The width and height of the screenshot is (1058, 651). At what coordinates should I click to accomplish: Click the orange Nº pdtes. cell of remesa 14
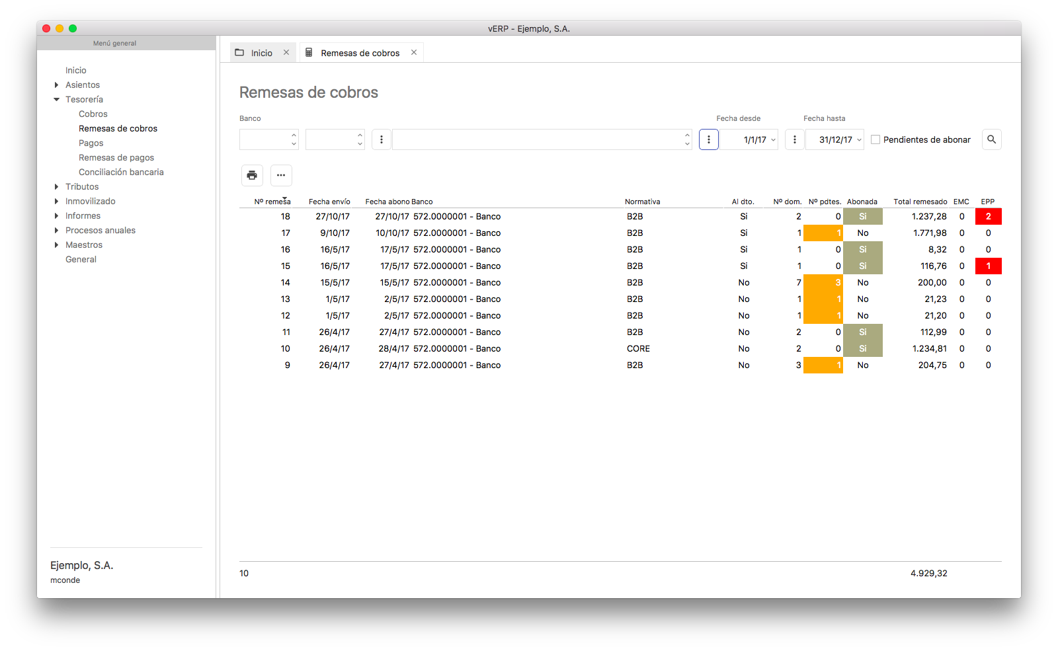pyautogui.click(x=823, y=282)
